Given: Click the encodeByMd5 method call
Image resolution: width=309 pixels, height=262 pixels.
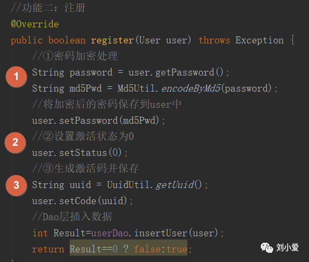Looking at the screenshot, I should click(191, 88).
